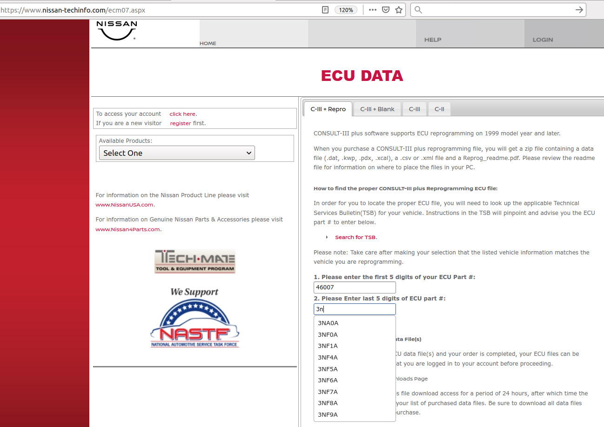Choose 3NF6A from the suggestion list

[x=355, y=380]
